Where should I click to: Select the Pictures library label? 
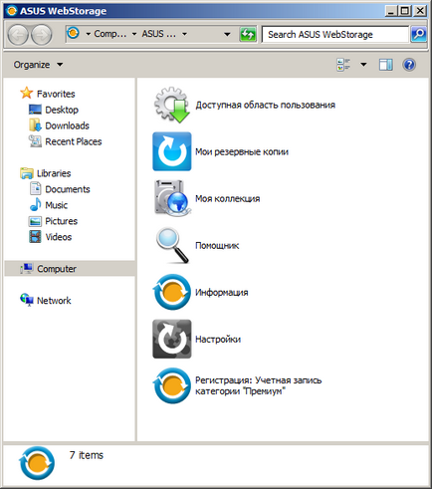click(x=62, y=221)
